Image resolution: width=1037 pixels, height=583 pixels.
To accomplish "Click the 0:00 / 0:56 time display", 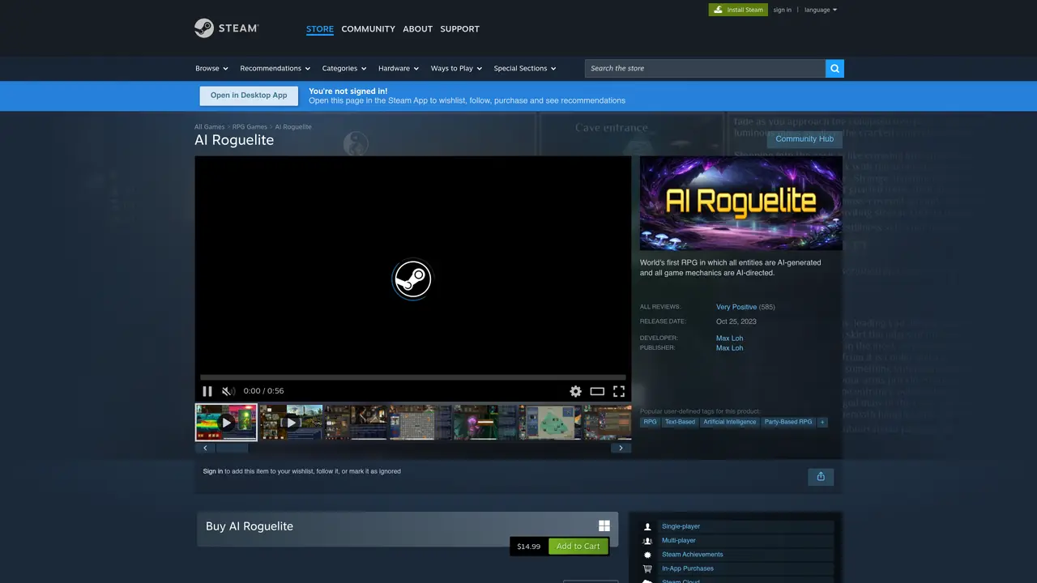I will pos(264,391).
